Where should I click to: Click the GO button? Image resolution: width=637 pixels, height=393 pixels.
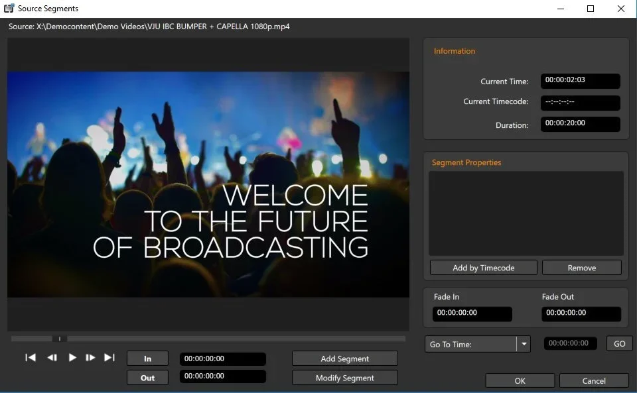coord(620,343)
